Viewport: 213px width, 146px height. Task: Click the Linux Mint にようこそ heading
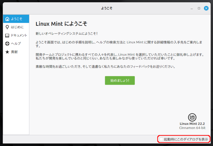(61, 24)
